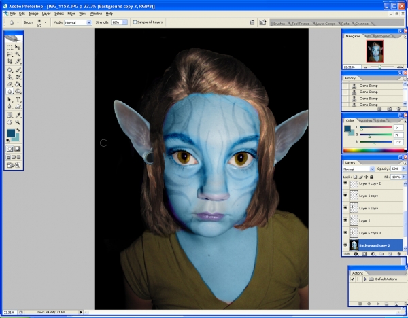408x318 pixels.
Task: Expand the Default Actions set
Action: [365, 279]
